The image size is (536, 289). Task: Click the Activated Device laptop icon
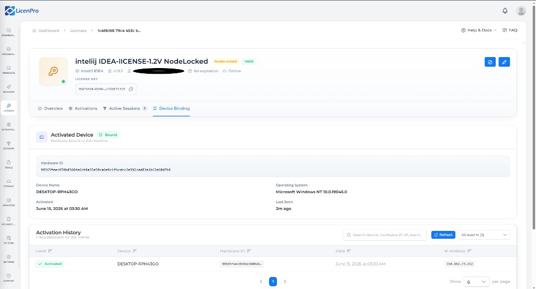[42, 137]
